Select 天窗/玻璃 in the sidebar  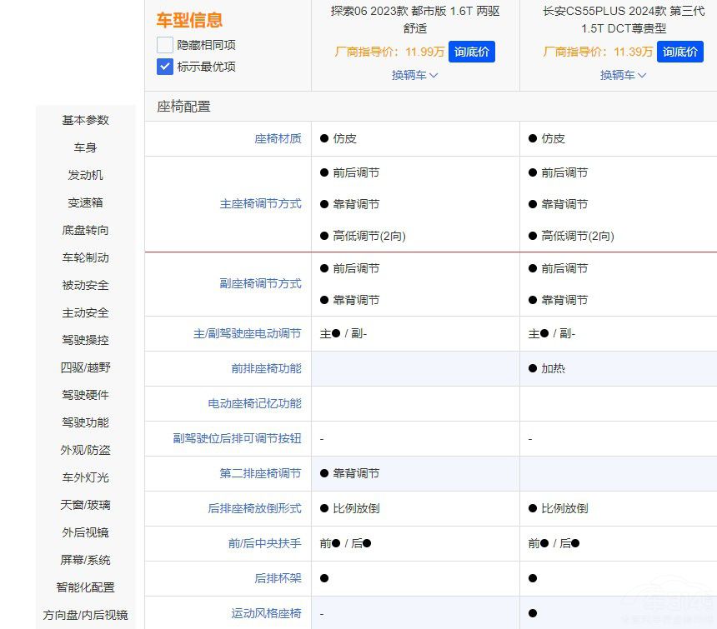pyautogui.click(x=85, y=505)
